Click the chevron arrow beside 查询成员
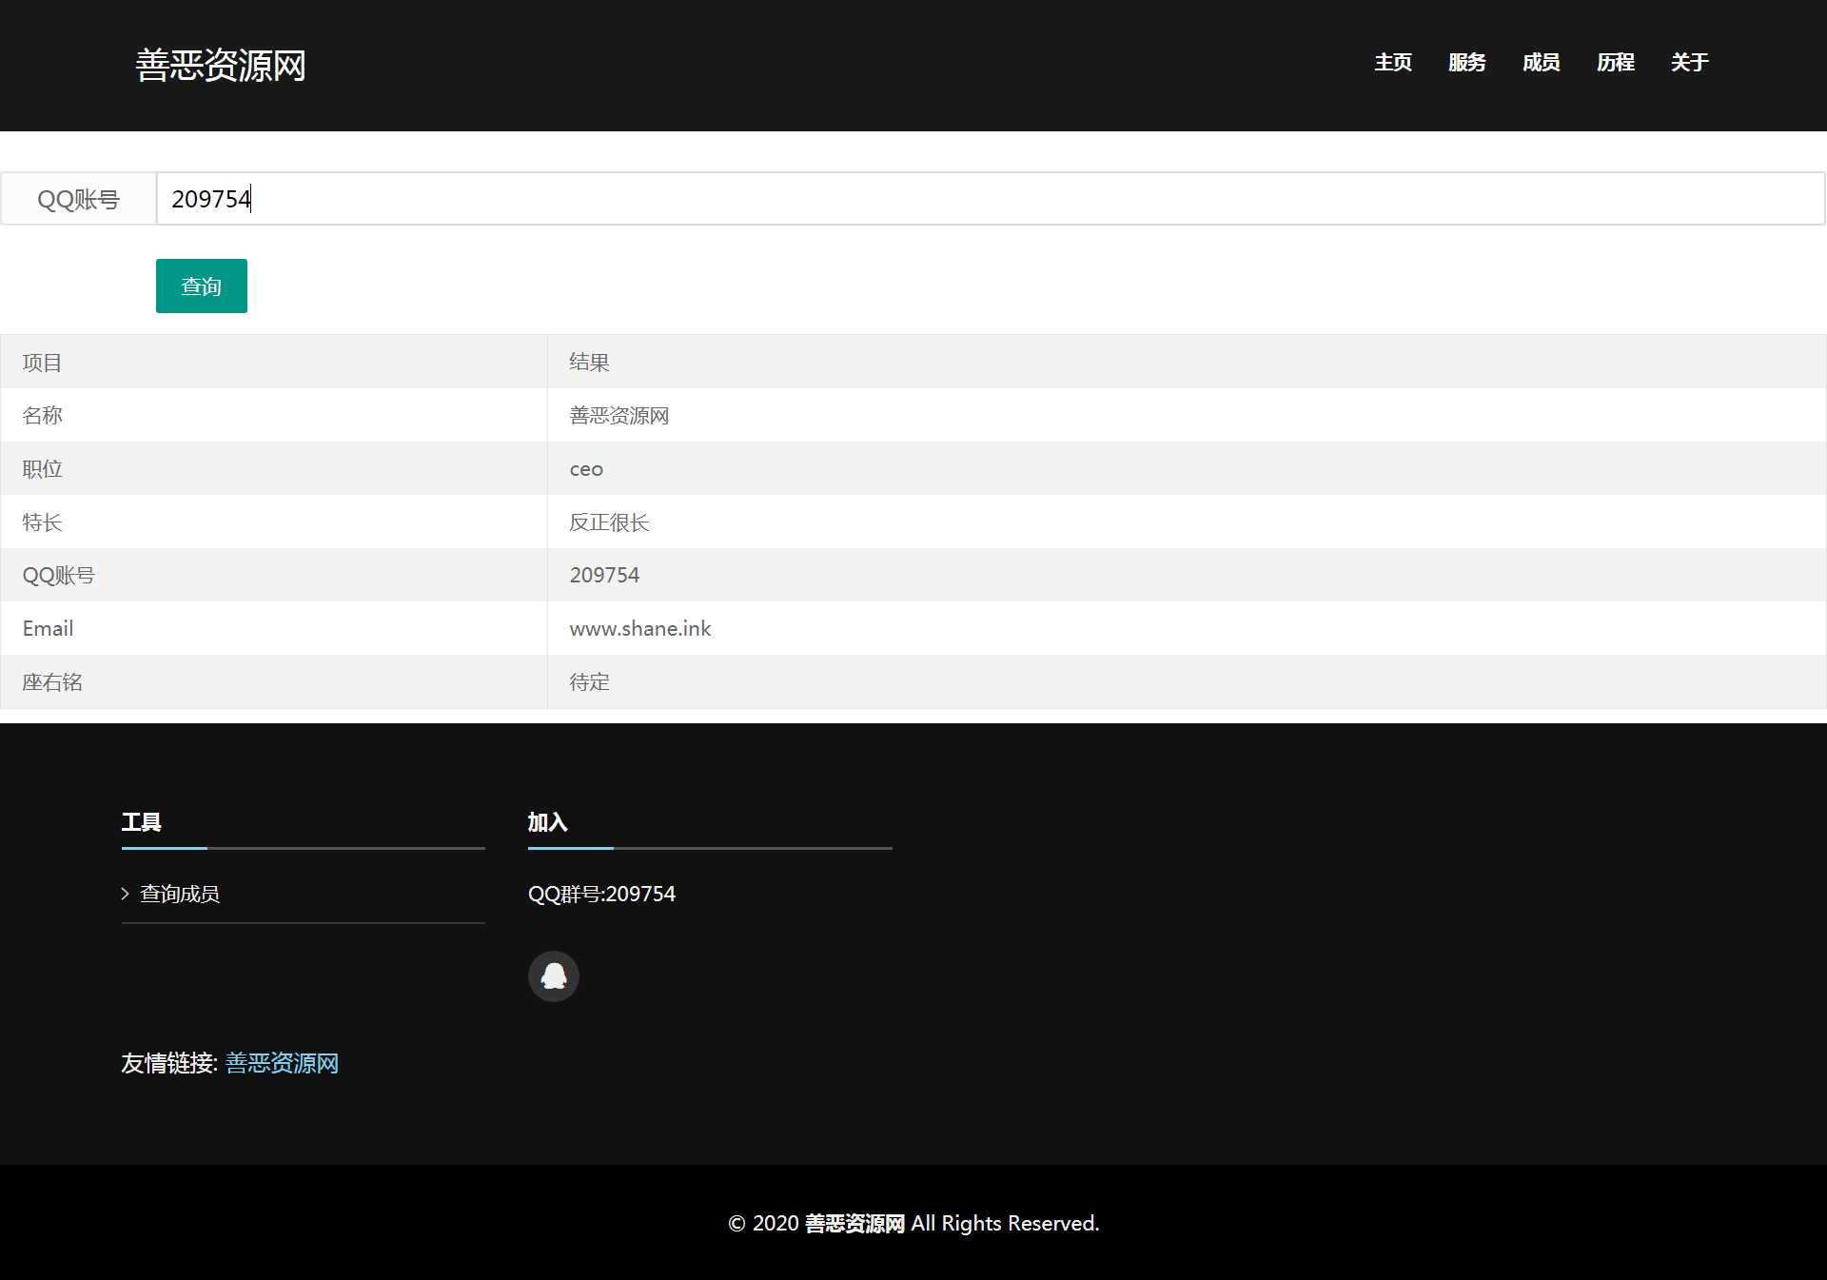Viewport: 1827px width, 1280px height. pos(125,894)
